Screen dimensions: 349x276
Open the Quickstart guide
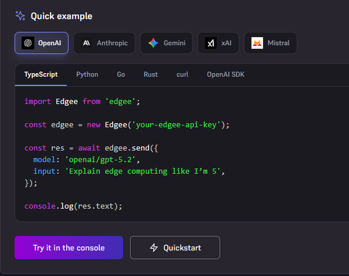click(175, 248)
